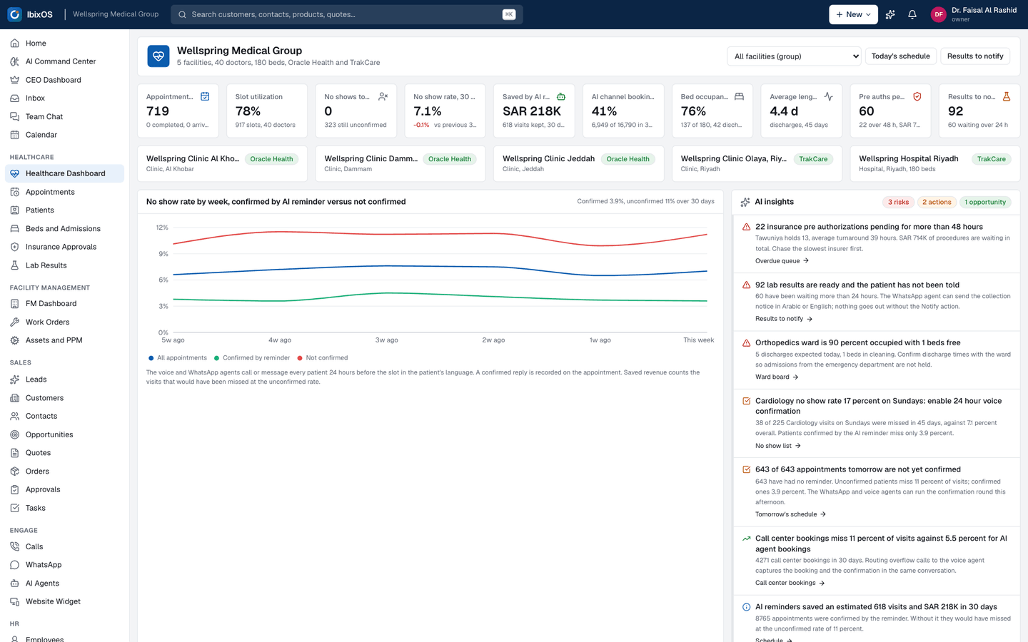Click the bed icon on Bed occupancy card
Screen dimensions: 1028x642
[739, 96]
